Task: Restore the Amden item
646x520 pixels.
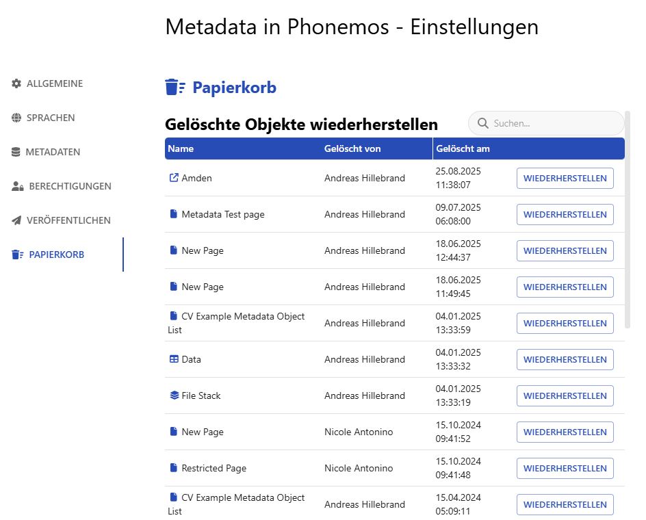Action: tap(565, 178)
